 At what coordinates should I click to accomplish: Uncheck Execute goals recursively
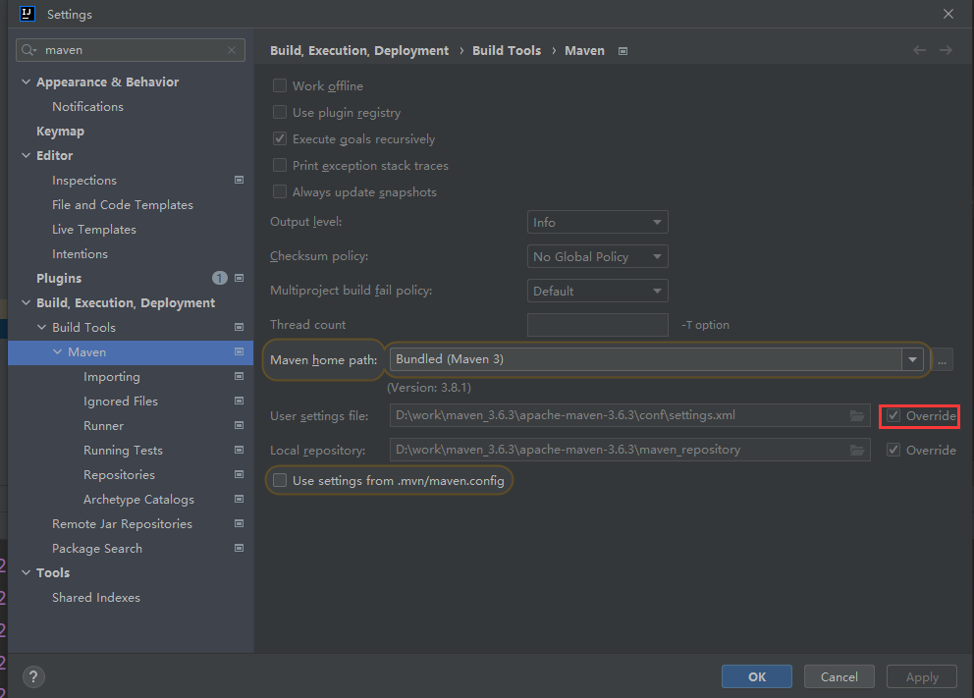pyautogui.click(x=280, y=139)
